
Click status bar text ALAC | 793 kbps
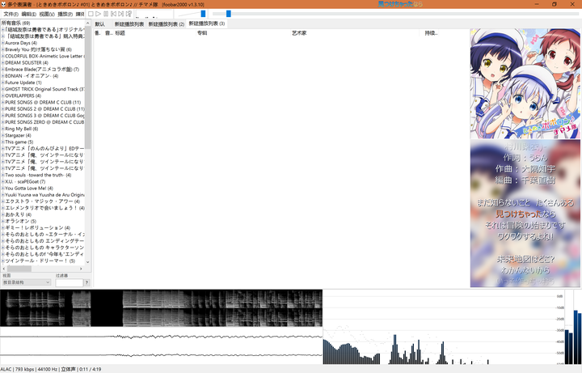tap(17, 369)
